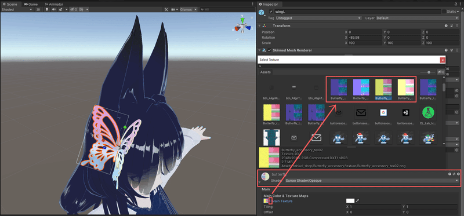Click the Main Texture label
464x216 pixels.
(282, 201)
